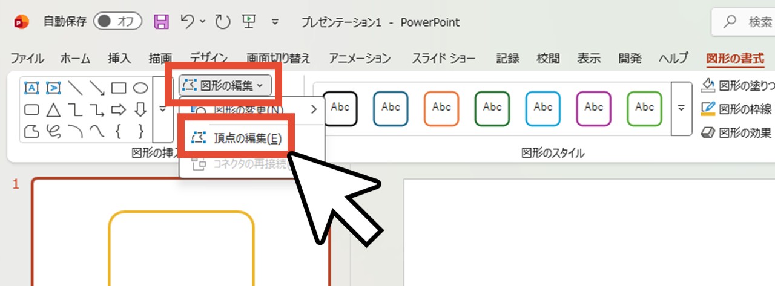Pick the line arrow shape
Viewport: 775px width, 286px height.
point(97,88)
